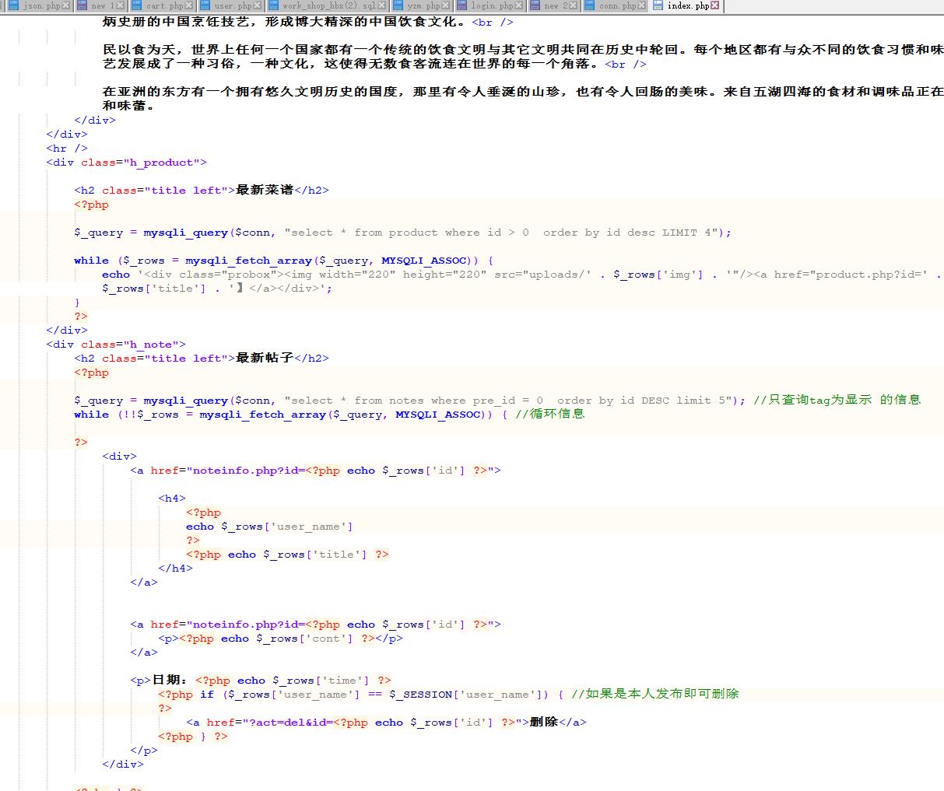Viewport: 944px width, 791px height.
Task: Click the echo $_rows['title'] ?> line
Action: tap(287, 555)
